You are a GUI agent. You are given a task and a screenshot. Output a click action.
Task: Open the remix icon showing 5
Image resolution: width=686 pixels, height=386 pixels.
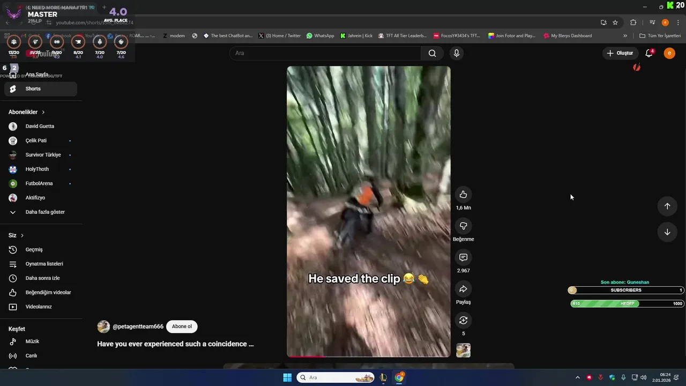(463, 320)
